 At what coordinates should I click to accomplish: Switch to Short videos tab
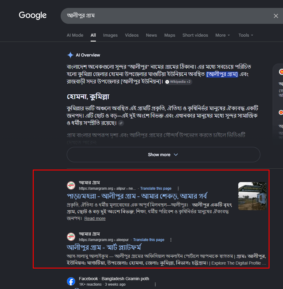[x=195, y=35]
